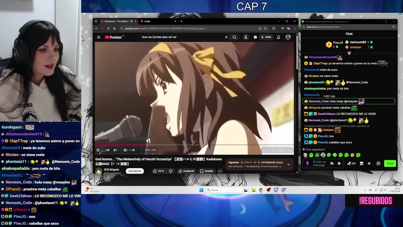
Task: Save video with Guardar button
Action: [207, 171]
